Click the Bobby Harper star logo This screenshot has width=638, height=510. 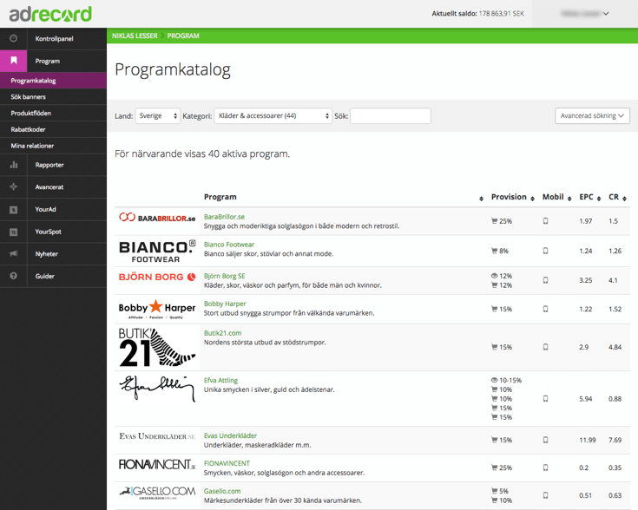[157, 309]
